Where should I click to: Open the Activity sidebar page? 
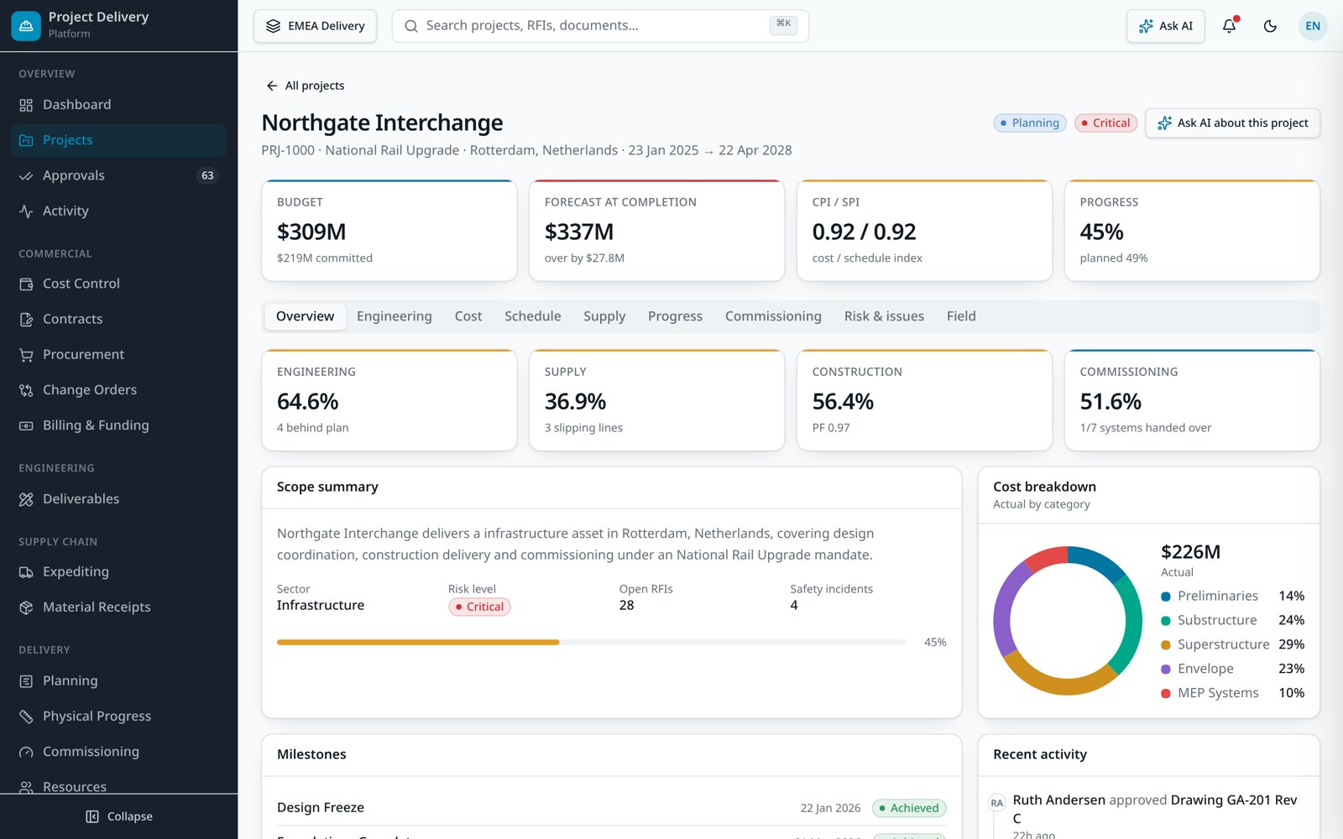click(118, 211)
